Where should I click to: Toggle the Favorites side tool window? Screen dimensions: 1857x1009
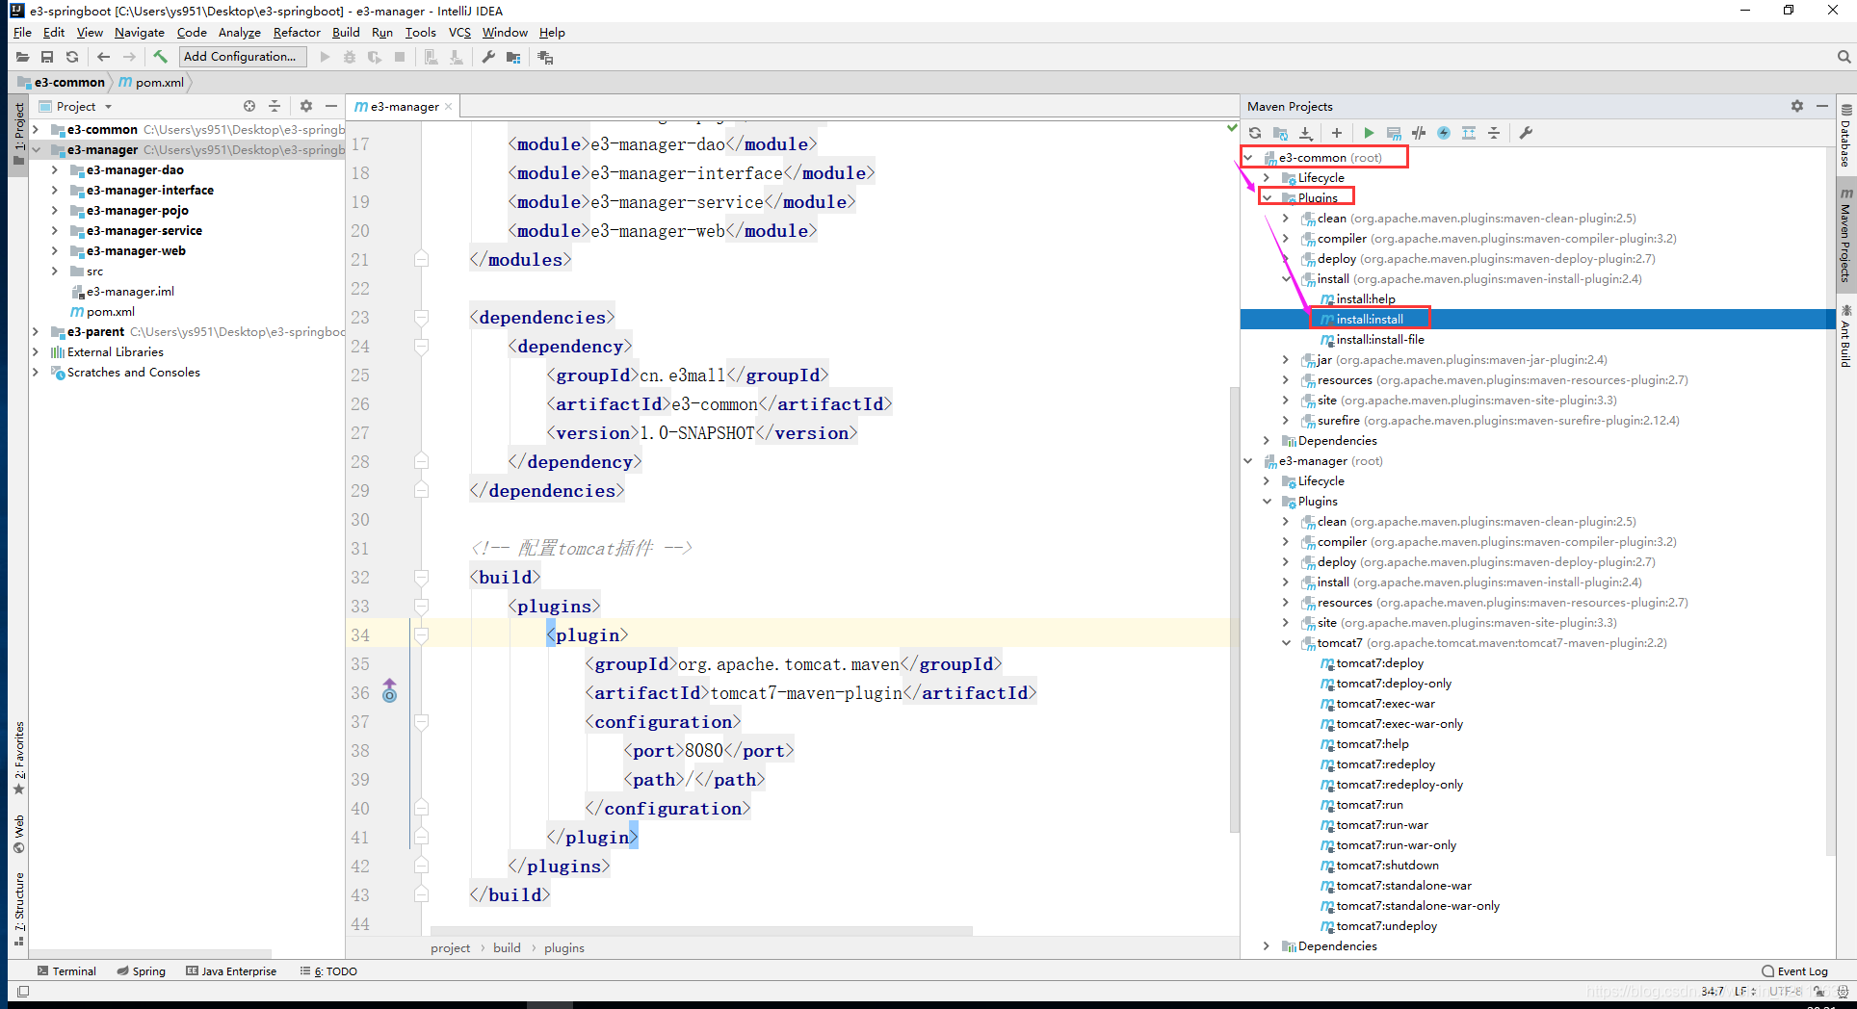coord(18,758)
